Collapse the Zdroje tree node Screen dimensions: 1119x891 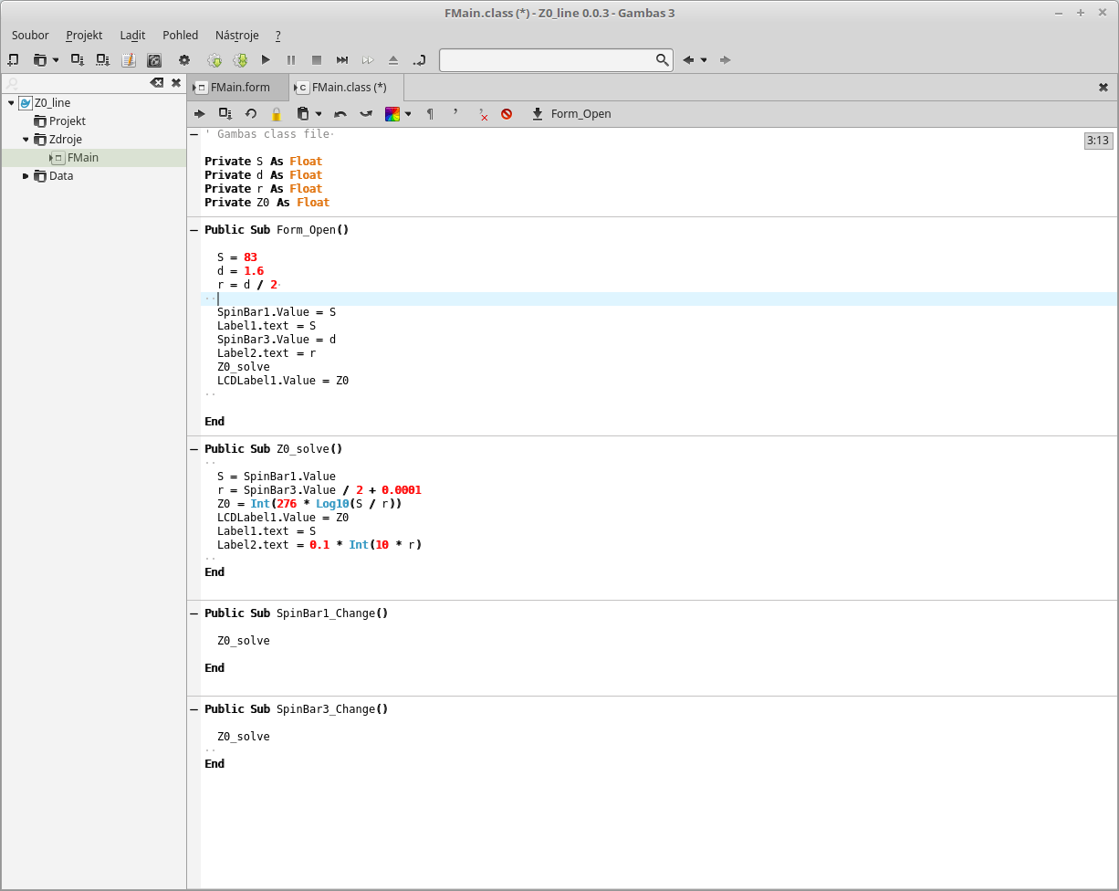26,140
